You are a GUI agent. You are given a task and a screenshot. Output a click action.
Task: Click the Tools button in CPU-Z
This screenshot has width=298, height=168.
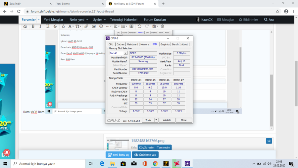point(148,120)
